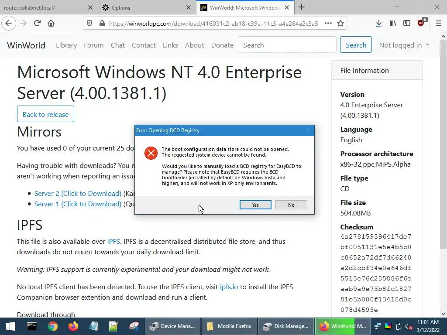Open Command Prompt from taskbar
The height and width of the screenshot is (335, 447).
(31, 326)
